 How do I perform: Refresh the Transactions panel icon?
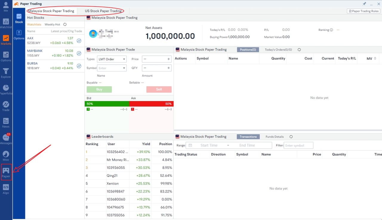(291, 137)
